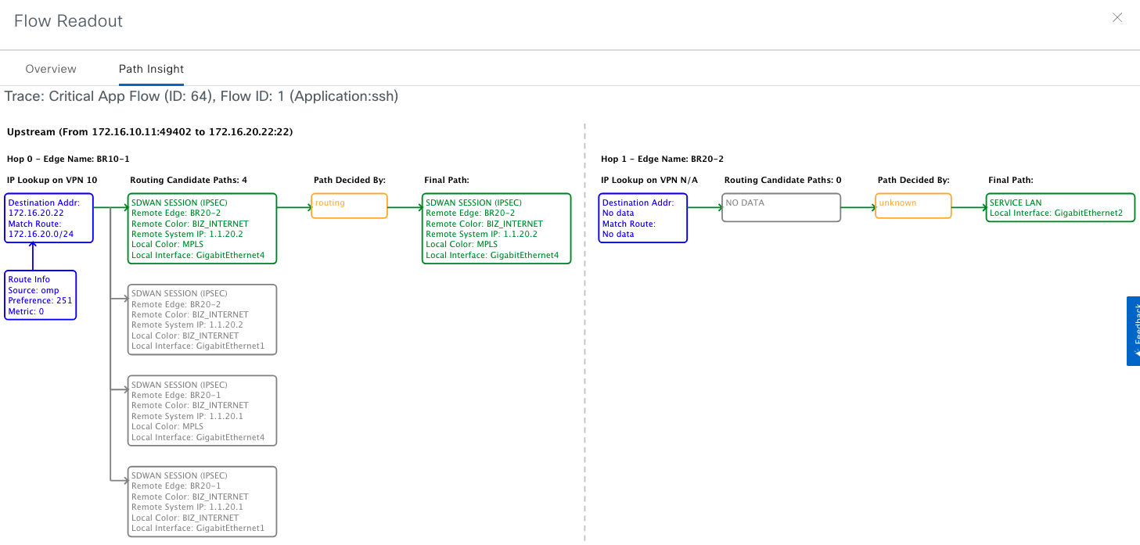Click the Hop 1 Edge Name BR20-2 label
The image size is (1140, 545).
coord(662,159)
